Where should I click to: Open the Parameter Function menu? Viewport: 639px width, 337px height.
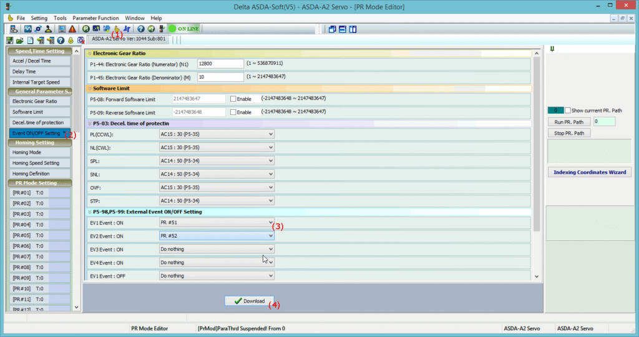[95, 18]
